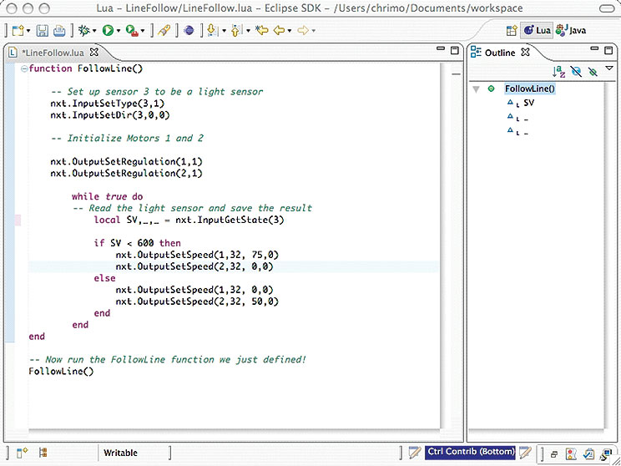
Task: Open the Outline view menu triangle
Action: (609, 68)
